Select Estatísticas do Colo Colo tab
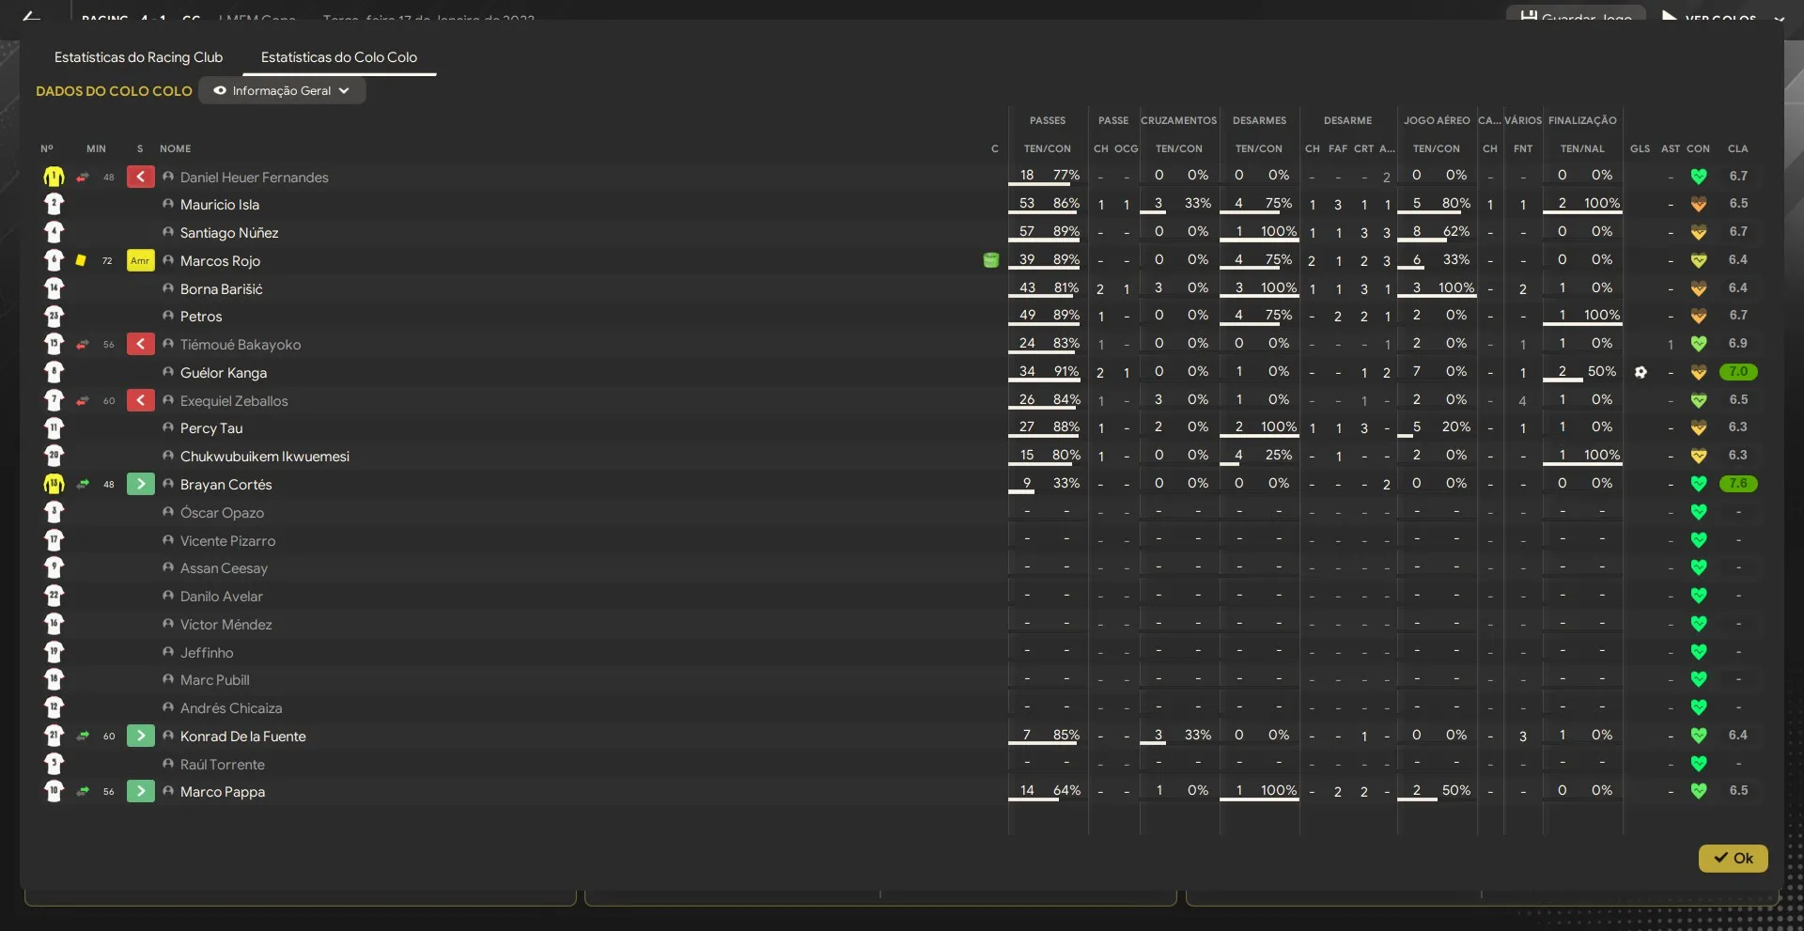Screen dimensions: 1804x931 point(339,57)
